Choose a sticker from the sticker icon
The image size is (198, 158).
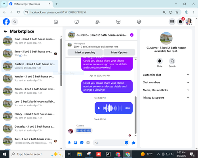pyautogui.click(x=82, y=143)
